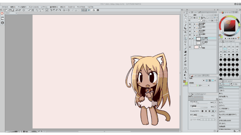Viewport: 241px width, 135px height.
Task: Click the Zoom out icon in command bar
Action: (40, 10)
